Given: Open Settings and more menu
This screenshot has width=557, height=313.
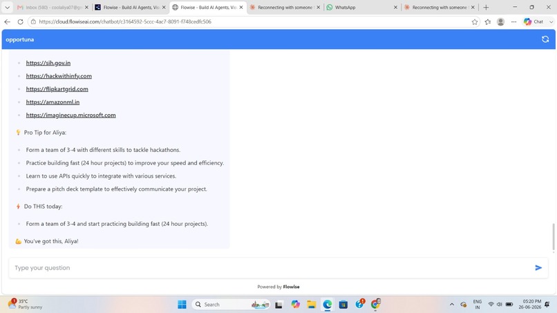Looking at the screenshot, I should (x=513, y=21).
